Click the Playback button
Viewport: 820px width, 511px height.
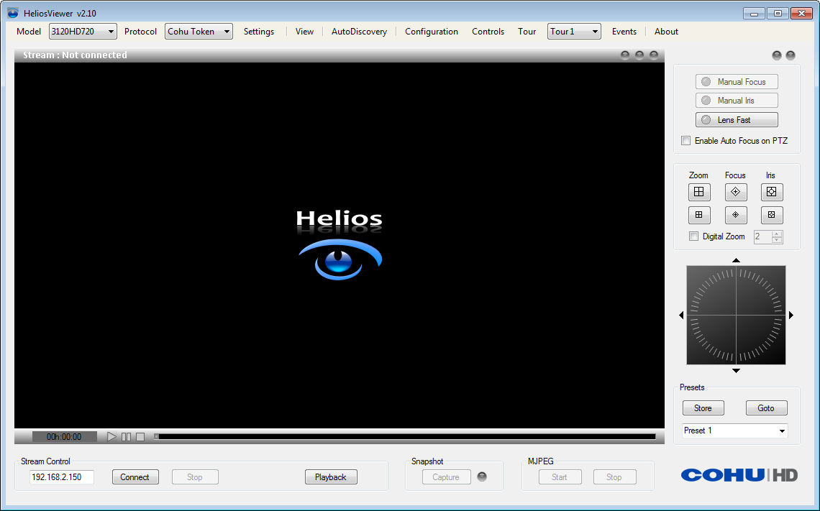(x=330, y=477)
